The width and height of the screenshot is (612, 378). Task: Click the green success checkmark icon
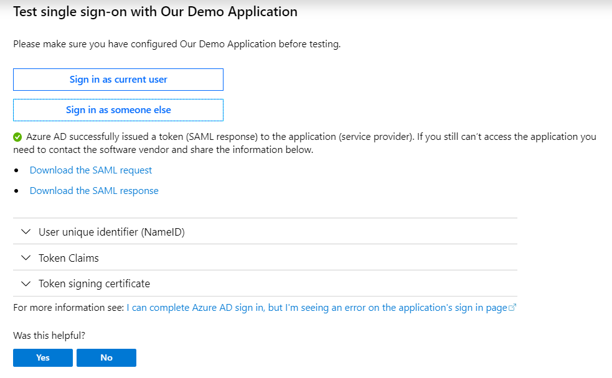pos(17,137)
